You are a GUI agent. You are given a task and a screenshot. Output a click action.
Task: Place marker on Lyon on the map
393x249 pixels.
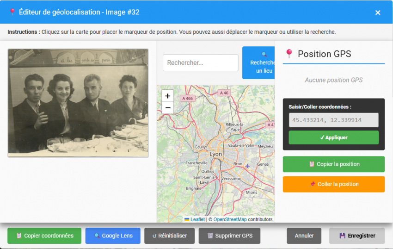pos(215,154)
